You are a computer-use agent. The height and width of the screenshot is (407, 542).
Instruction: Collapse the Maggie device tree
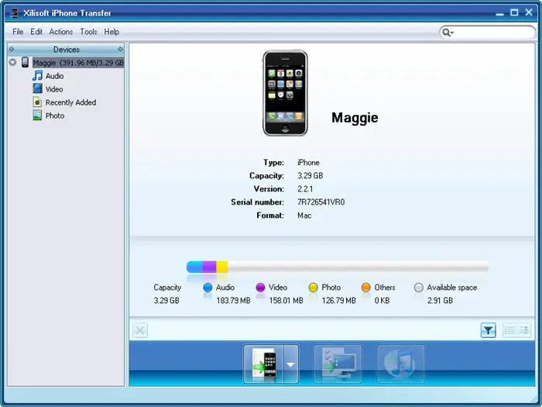pyautogui.click(x=13, y=63)
